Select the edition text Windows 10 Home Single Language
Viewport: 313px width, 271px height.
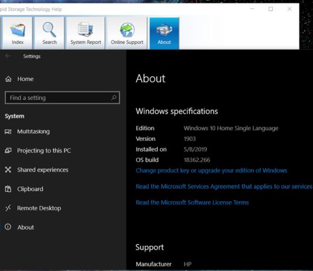231,128
